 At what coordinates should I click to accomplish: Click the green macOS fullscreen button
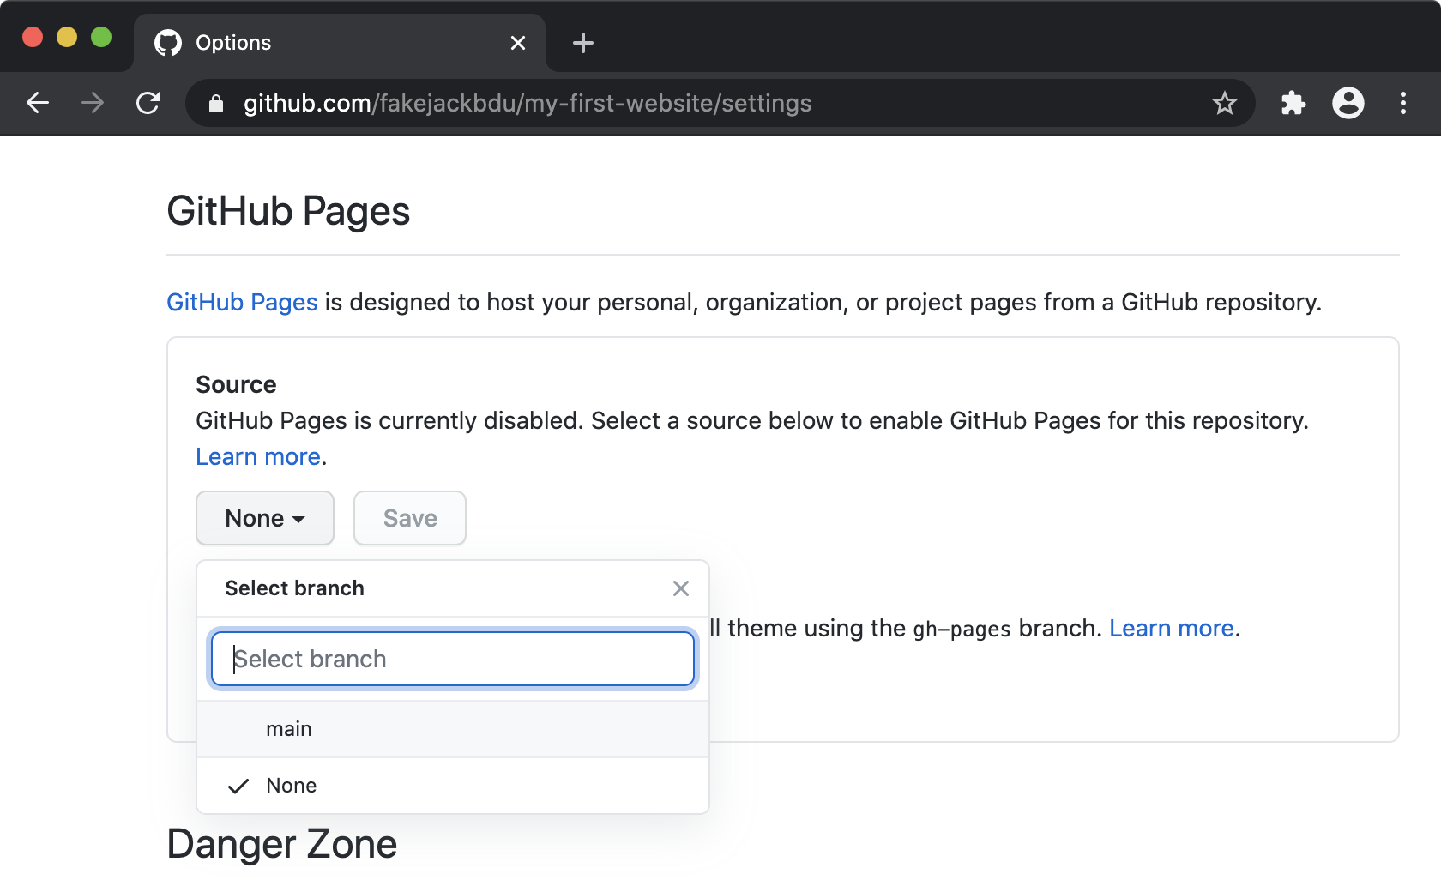point(101,37)
